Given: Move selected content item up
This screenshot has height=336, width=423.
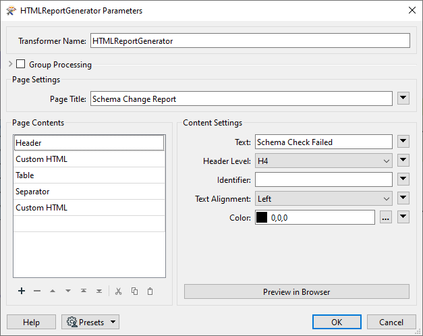Looking at the screenshot, I should (x=53, y=291).
